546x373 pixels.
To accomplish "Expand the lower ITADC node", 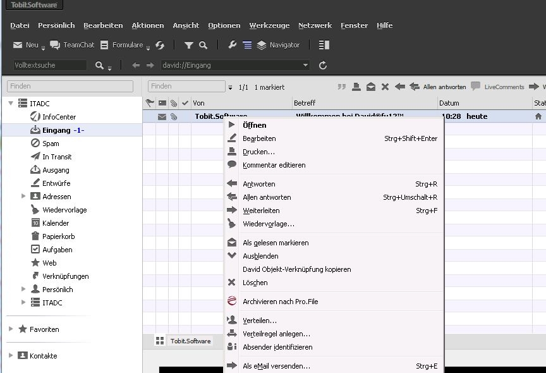I will [x=23, y=302].
